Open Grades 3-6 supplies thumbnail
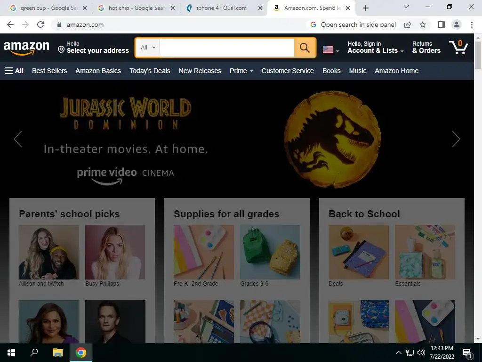 click(270, 252)
